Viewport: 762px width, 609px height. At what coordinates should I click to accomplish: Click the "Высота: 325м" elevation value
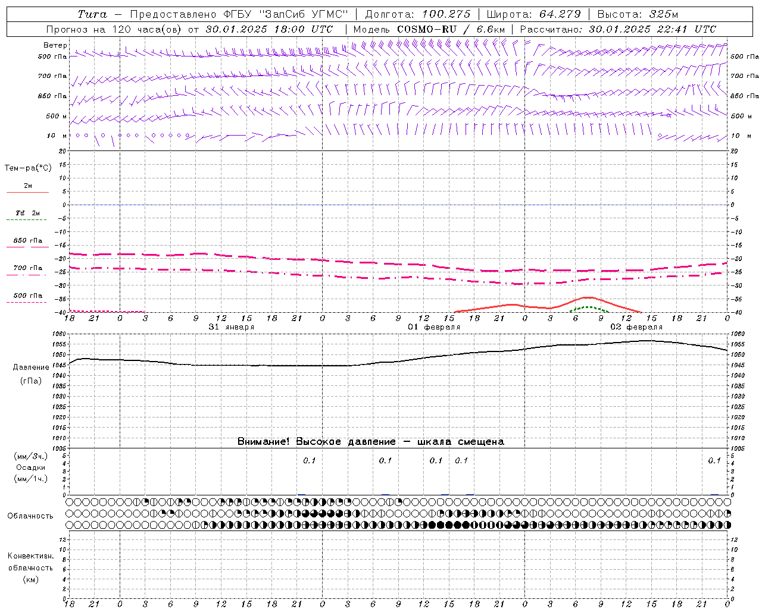pos(638,14)
